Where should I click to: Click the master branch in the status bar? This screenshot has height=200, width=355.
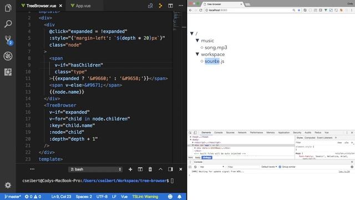coord(12,197)
